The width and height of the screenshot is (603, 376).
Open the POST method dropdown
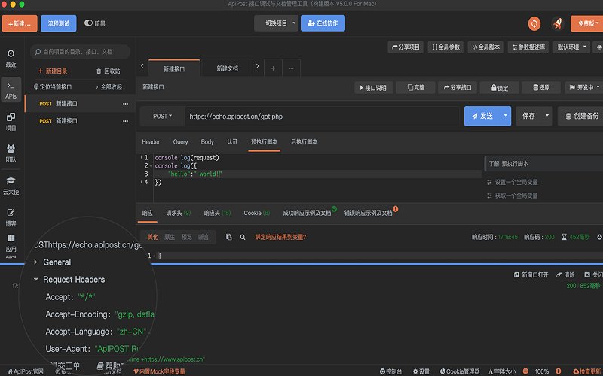(x=163, y=117)
